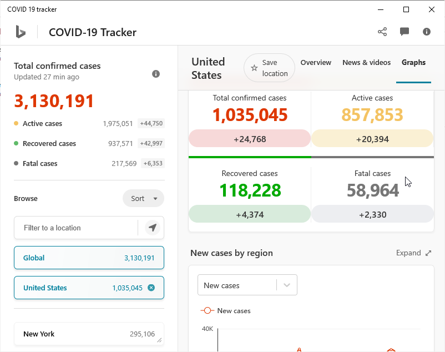Click the 118,228 recovered cases number
The image size is (445, 352).
point(250,190)
